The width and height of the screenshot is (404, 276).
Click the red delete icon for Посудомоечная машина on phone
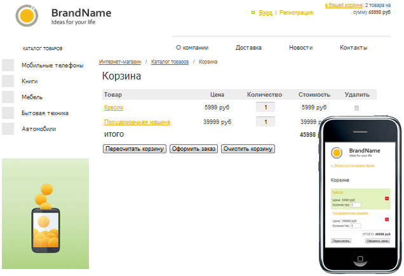tap(387, 219)
